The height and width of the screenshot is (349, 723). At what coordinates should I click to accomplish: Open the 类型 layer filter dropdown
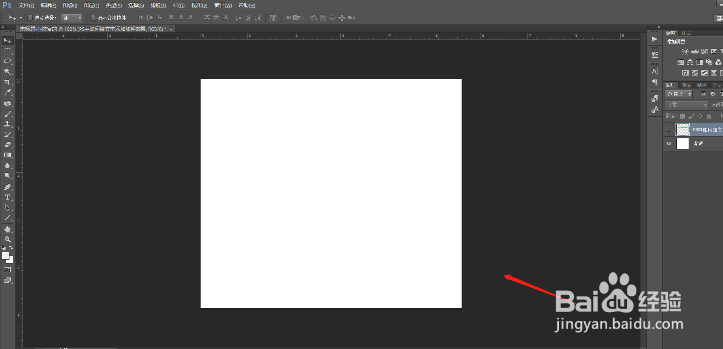tap(679, 94)
